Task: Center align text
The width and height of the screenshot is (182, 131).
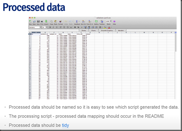Action: [x=64, y=27]
